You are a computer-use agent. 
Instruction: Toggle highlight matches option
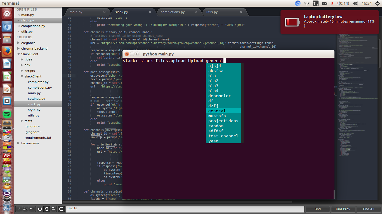click(61, 209)
